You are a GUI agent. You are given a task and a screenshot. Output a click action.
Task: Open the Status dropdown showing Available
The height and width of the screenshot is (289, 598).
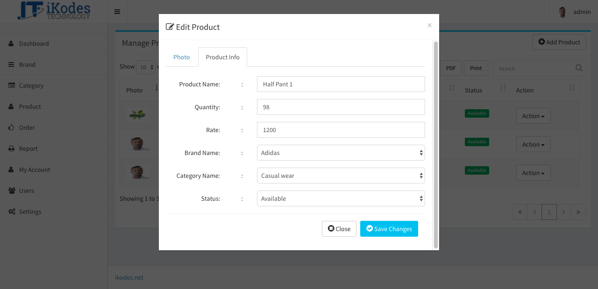[x=341, y=198]
